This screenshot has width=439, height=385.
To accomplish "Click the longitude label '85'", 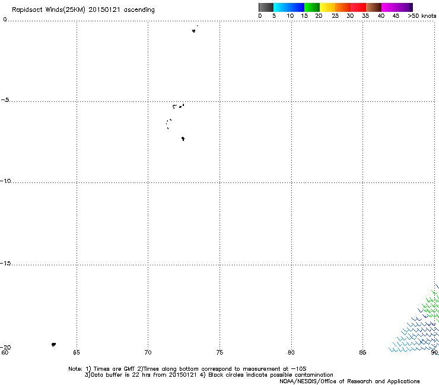I will [362, 352].
